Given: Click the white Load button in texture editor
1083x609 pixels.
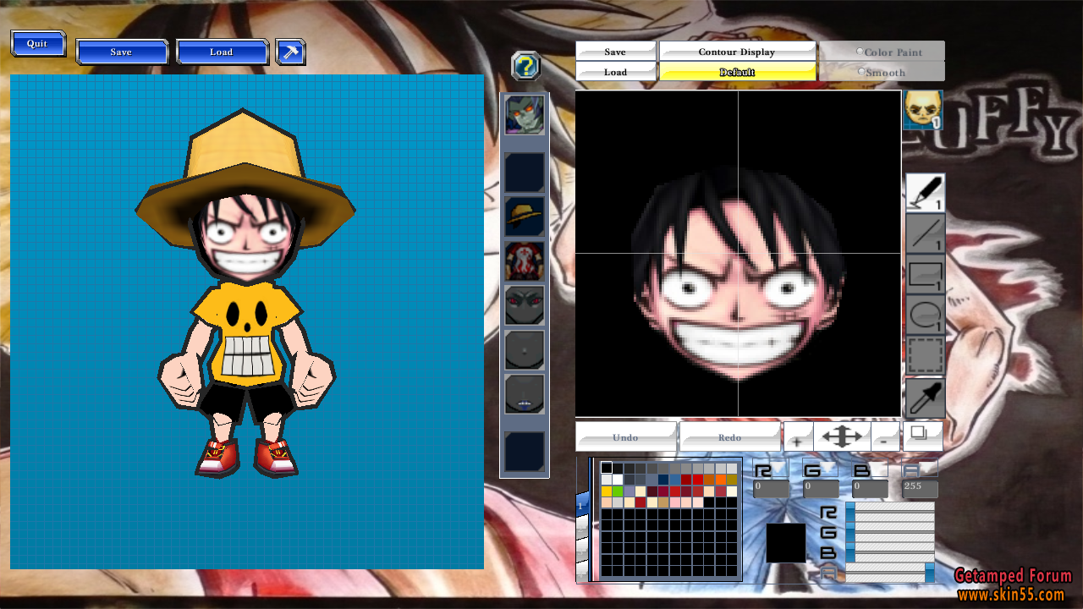Looking at the screenshot, I should (x=616, y=72).
